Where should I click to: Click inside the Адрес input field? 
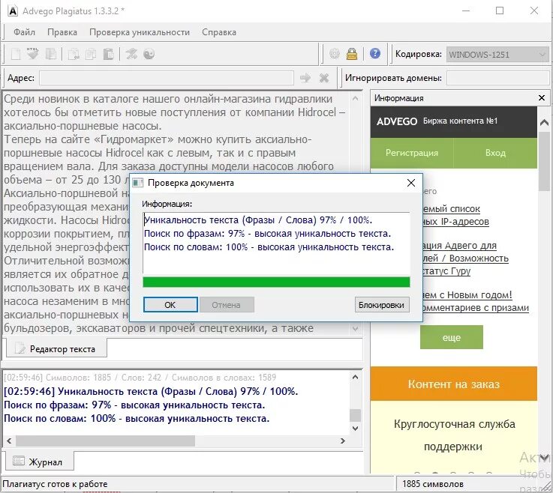click(x=167, y=78)
